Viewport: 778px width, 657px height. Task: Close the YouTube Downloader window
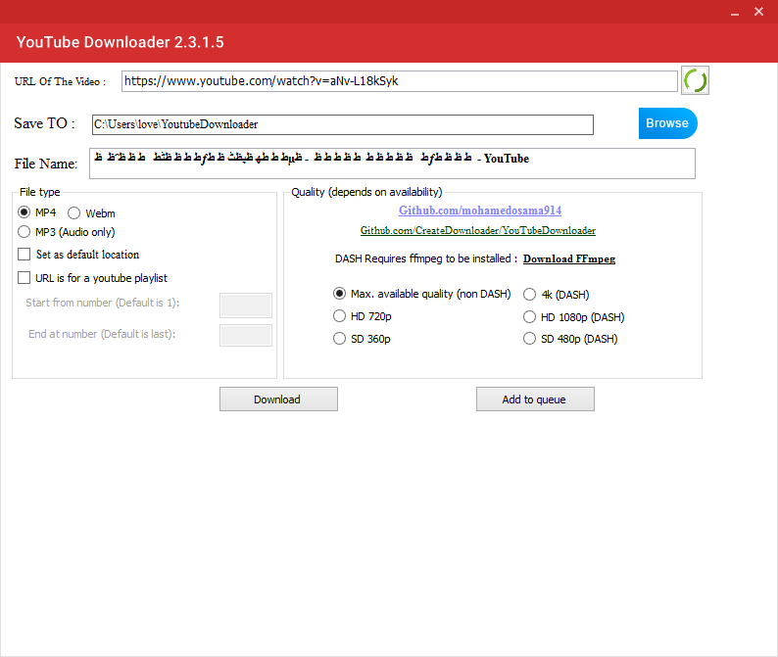pyautogui.click(x=758, y=12)
